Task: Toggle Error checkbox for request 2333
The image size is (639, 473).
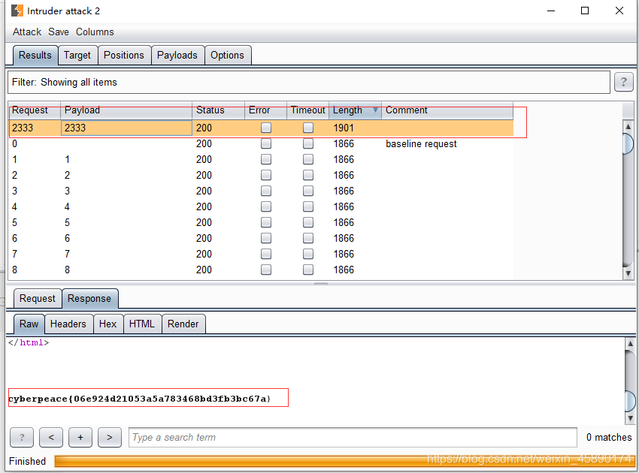Action: click(266, 128)
